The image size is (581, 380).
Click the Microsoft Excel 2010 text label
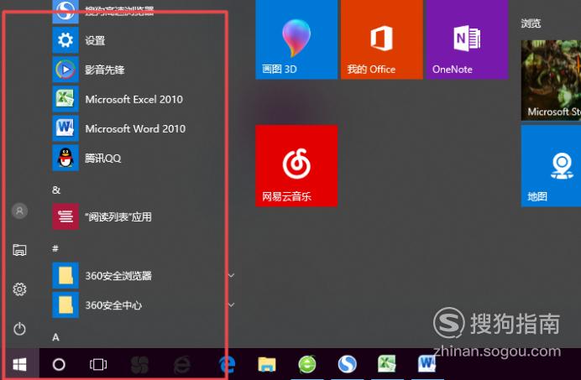[134, 99]
